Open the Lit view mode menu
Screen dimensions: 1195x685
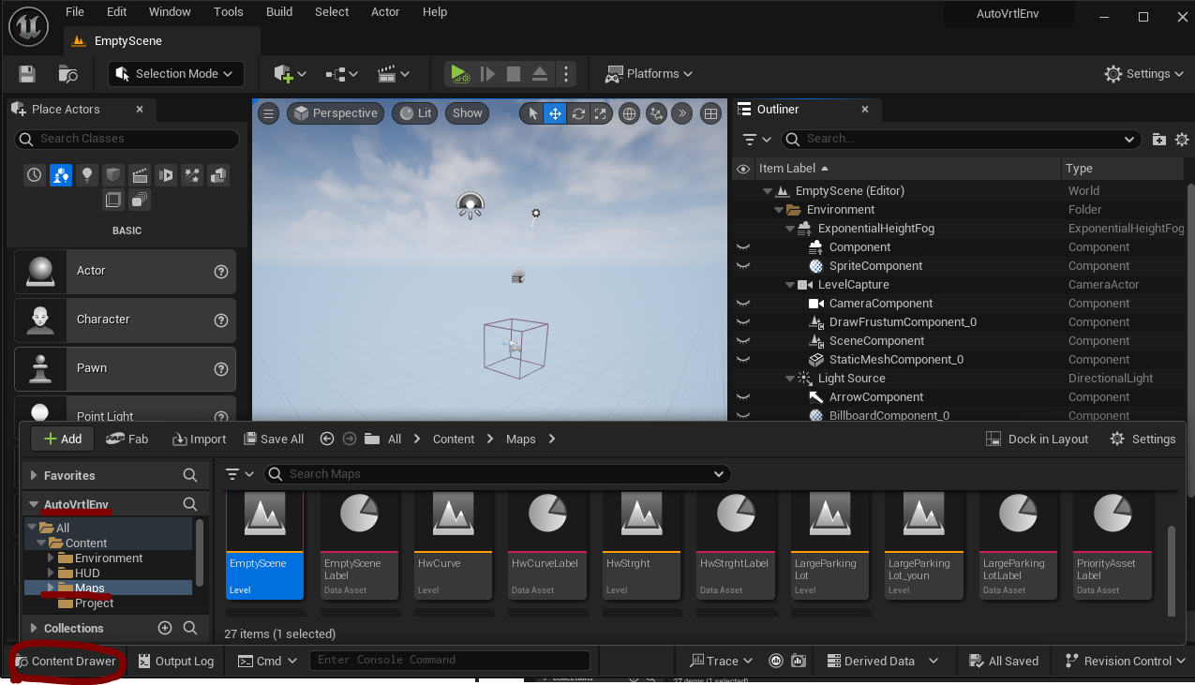click(x=415, y=113)
